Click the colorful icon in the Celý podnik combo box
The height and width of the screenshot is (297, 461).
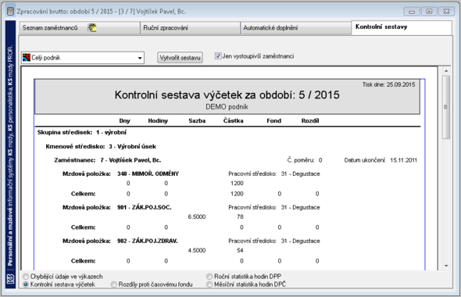[27, 58]
